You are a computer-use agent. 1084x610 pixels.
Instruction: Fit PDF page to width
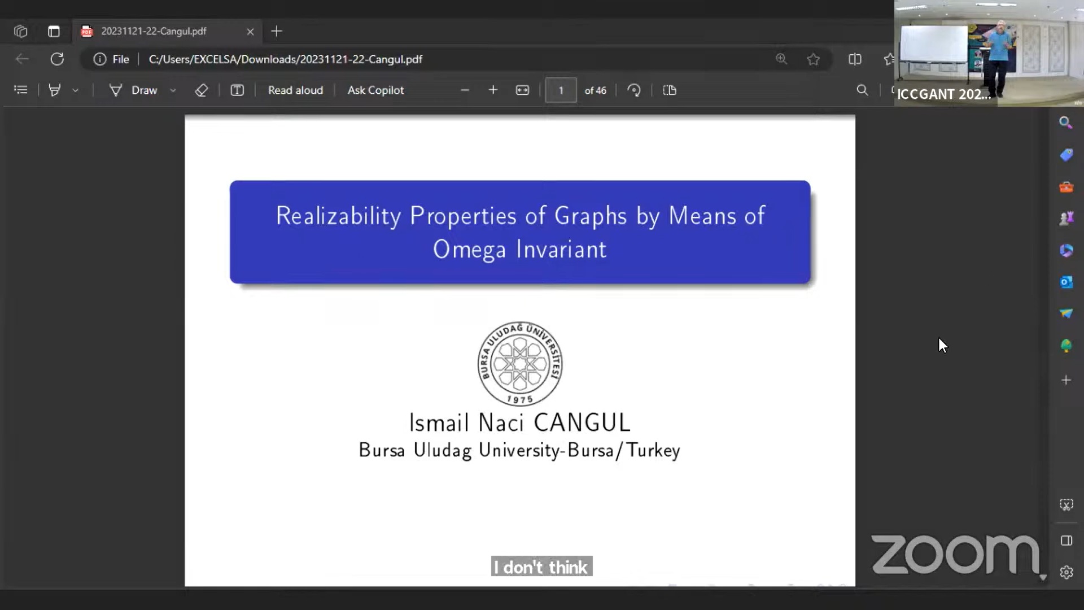(522, 90)
